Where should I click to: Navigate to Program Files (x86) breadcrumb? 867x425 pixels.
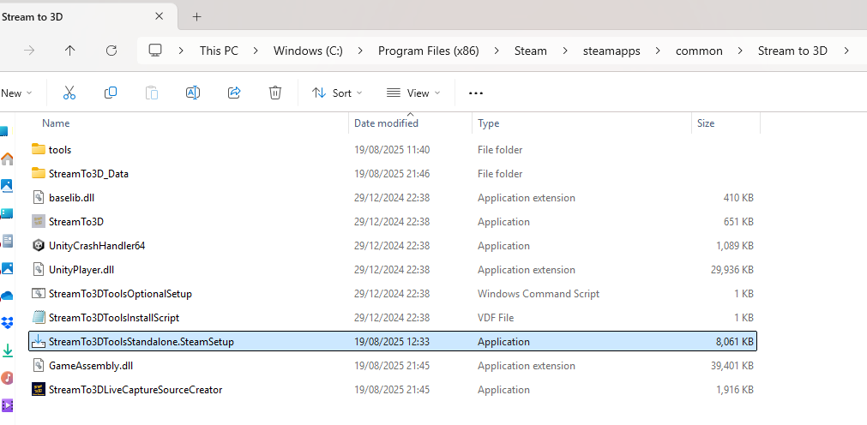pos(429,51)
